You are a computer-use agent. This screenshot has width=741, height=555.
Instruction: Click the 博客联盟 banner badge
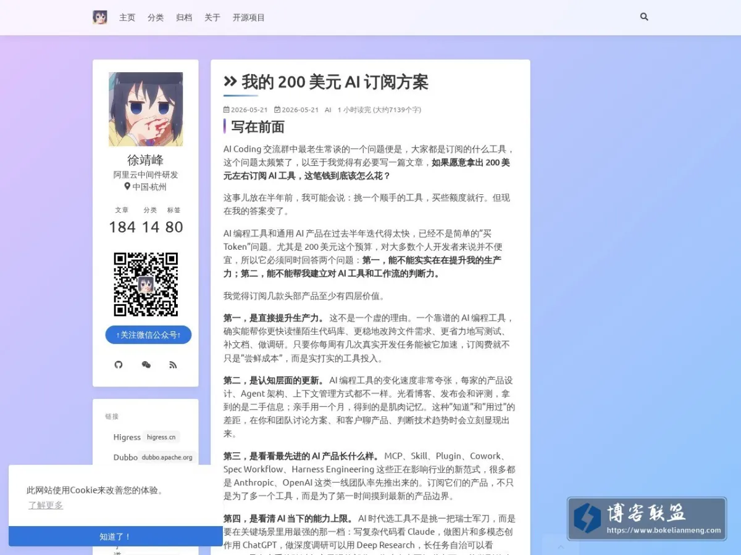647,519
